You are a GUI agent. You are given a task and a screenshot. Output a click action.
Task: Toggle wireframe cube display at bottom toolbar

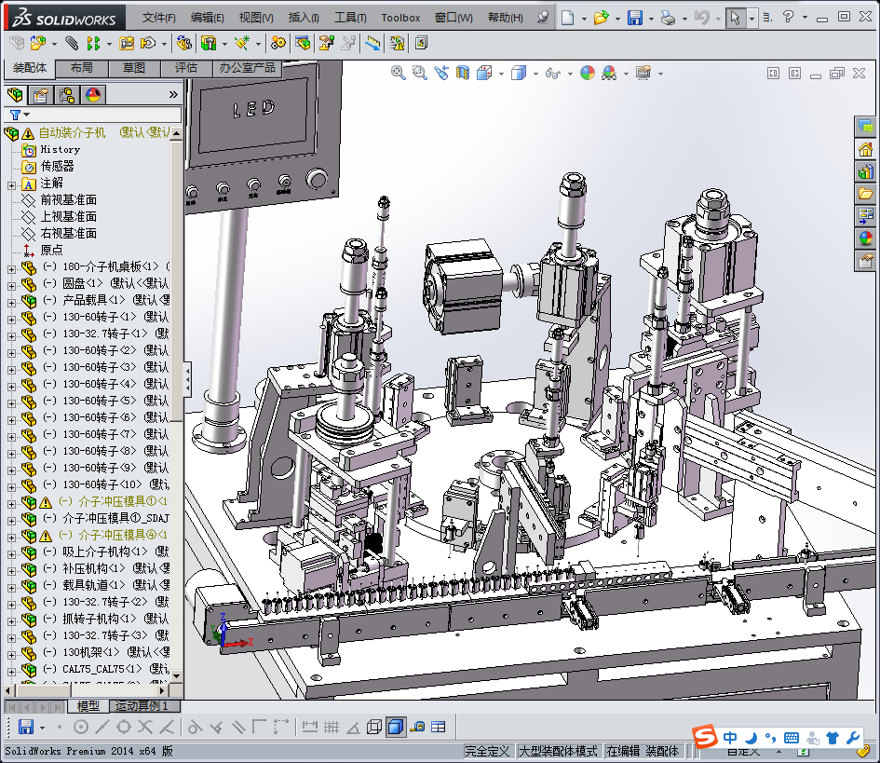point(373,727)
